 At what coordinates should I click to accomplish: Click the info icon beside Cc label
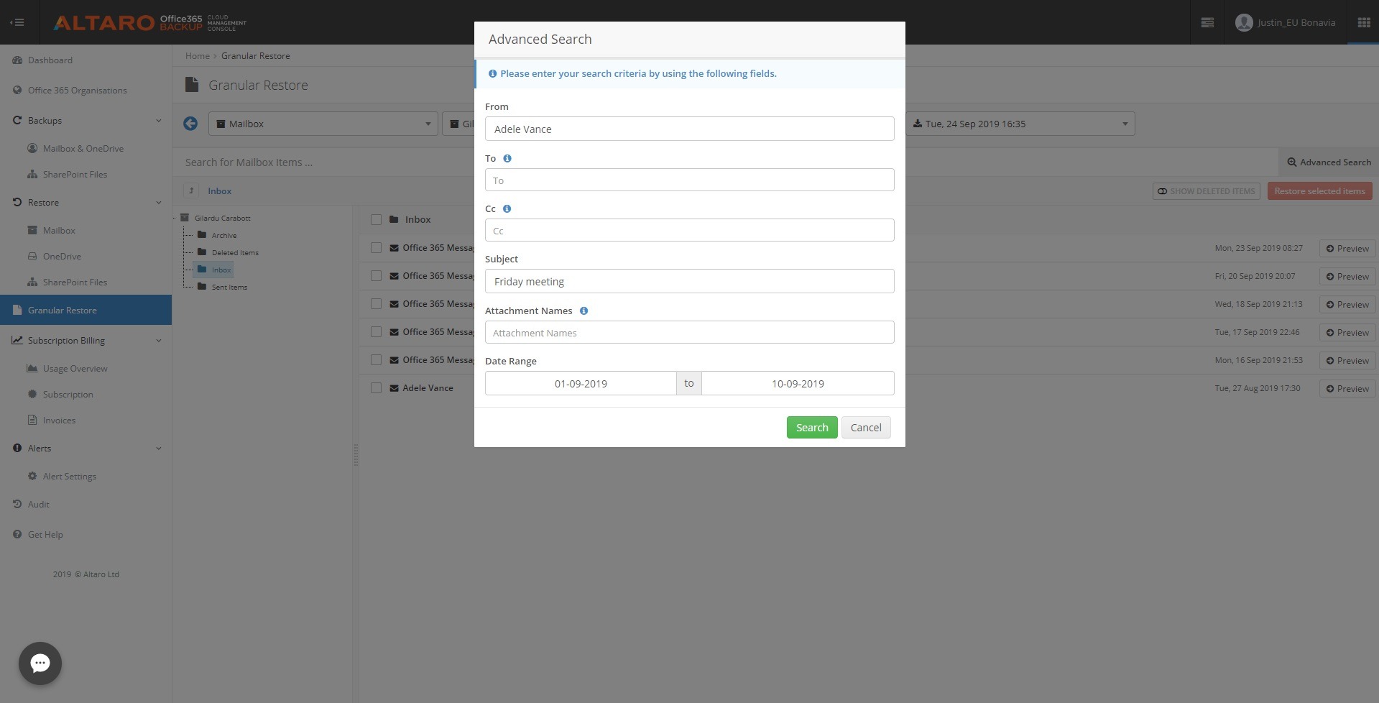tap(507, 208)
